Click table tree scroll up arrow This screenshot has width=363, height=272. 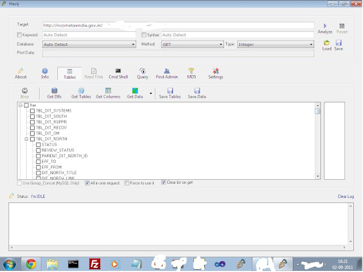click(318, 105)
